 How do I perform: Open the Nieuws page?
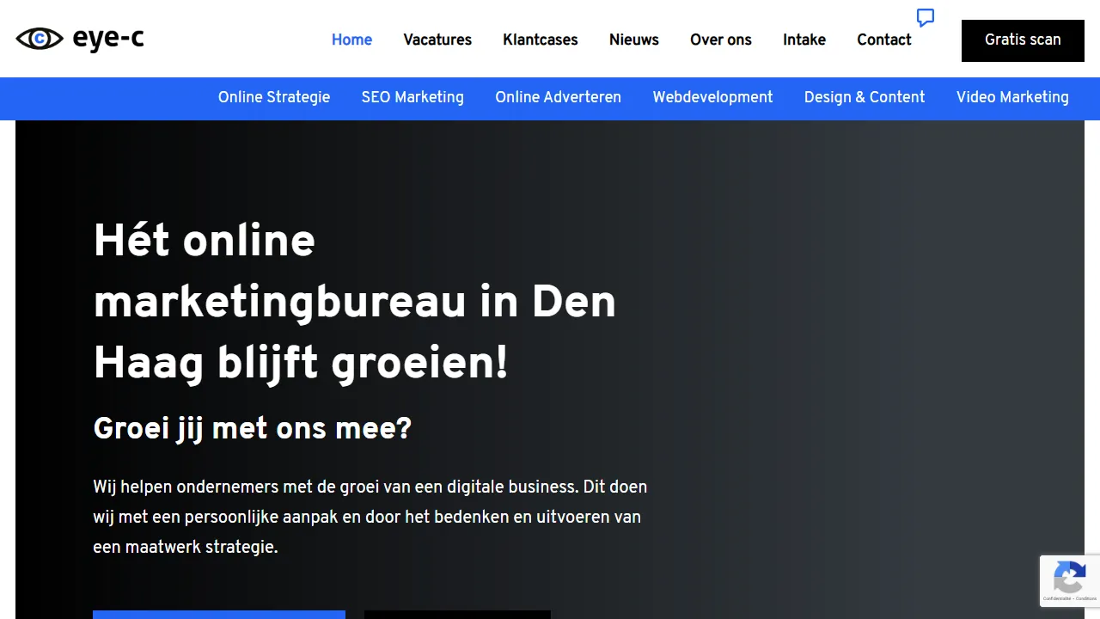pos(633,40)
